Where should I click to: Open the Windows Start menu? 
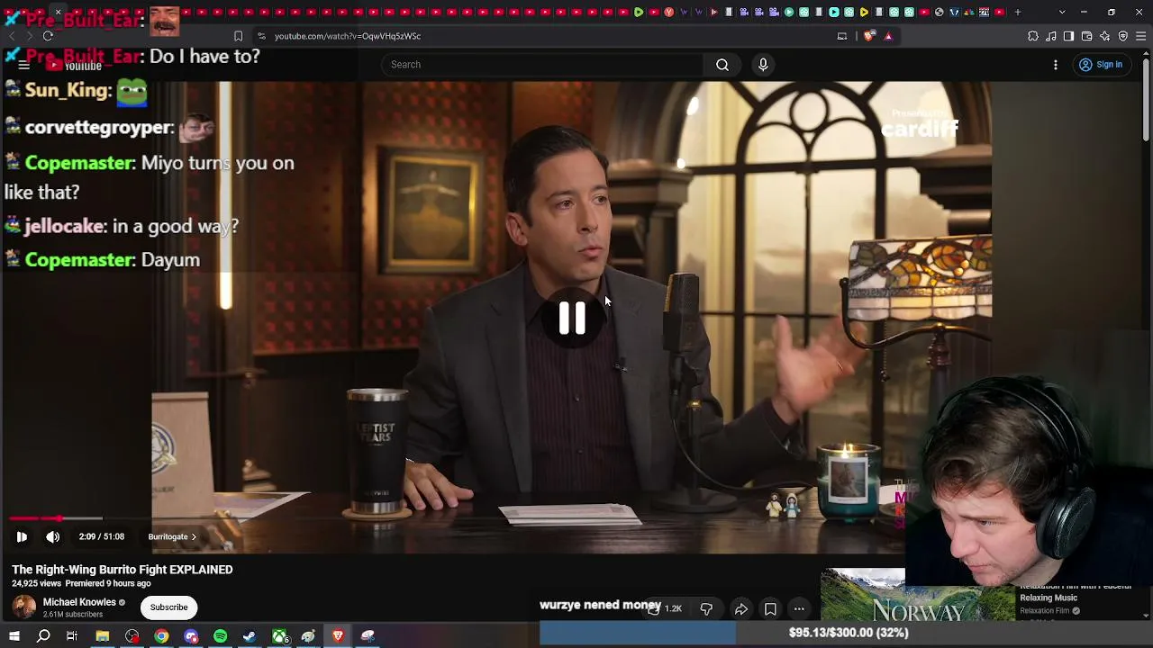(x=14, y=636)
